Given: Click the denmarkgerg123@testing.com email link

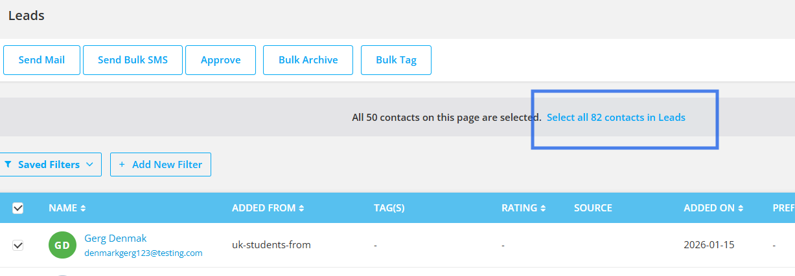Looking at the screenshot, I should (x=143, y=253).
